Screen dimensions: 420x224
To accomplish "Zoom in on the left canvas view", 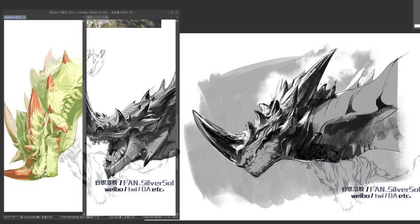I will click(x=34, y=218).
